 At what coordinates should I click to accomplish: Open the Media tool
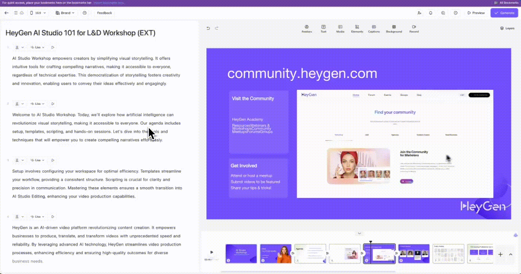click(340, 29)
